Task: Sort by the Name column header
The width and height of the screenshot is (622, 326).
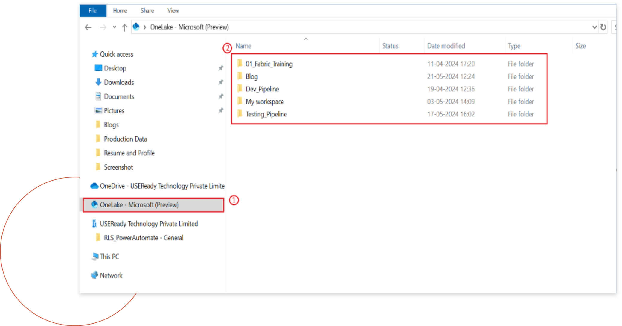Action: 243,46
